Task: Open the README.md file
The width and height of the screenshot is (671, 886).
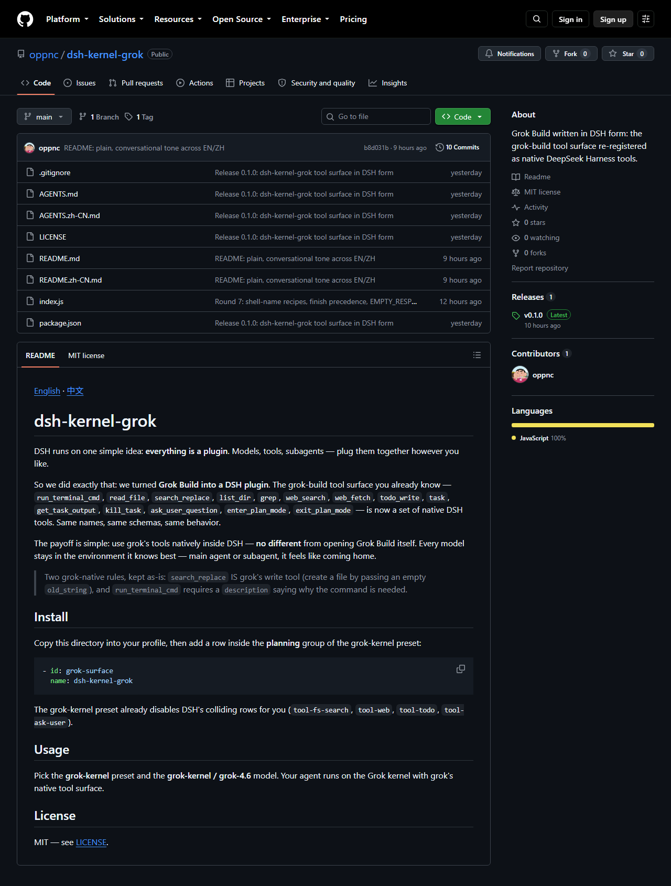Action: click(60, 258)
